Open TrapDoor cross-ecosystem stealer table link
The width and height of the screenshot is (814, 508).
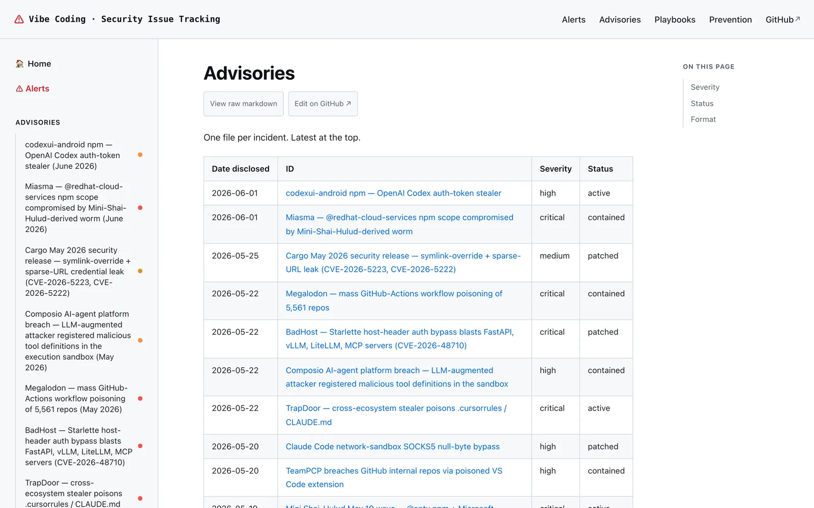(x=396, y=415)
